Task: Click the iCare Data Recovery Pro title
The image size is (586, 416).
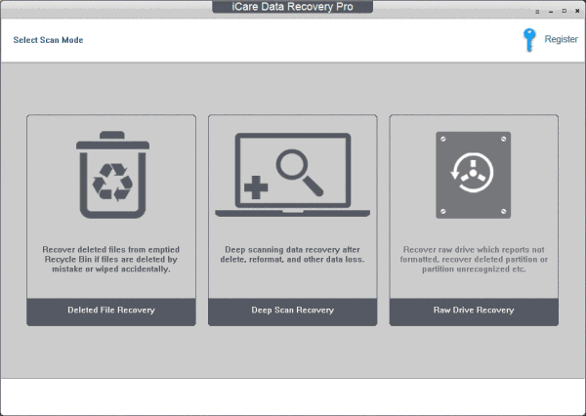Action: point(293,7)
